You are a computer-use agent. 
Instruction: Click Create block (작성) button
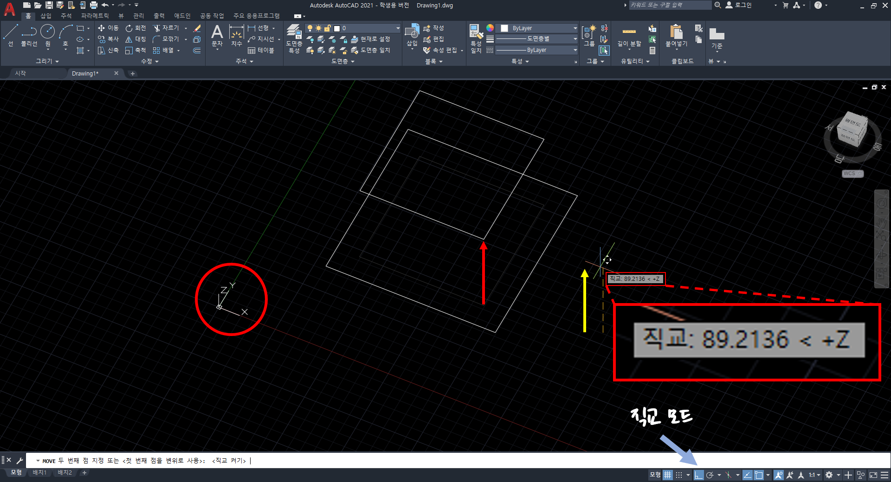coord(434,28)
